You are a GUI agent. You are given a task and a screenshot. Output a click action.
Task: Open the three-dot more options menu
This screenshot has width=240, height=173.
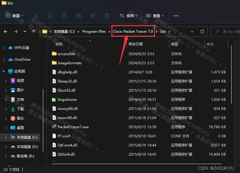[x=176, y=16]
